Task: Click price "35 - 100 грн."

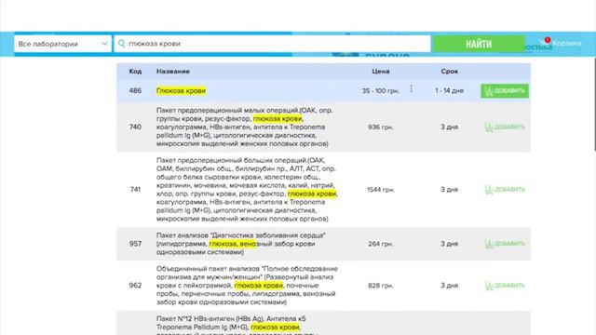Action: tap(381, 91)
